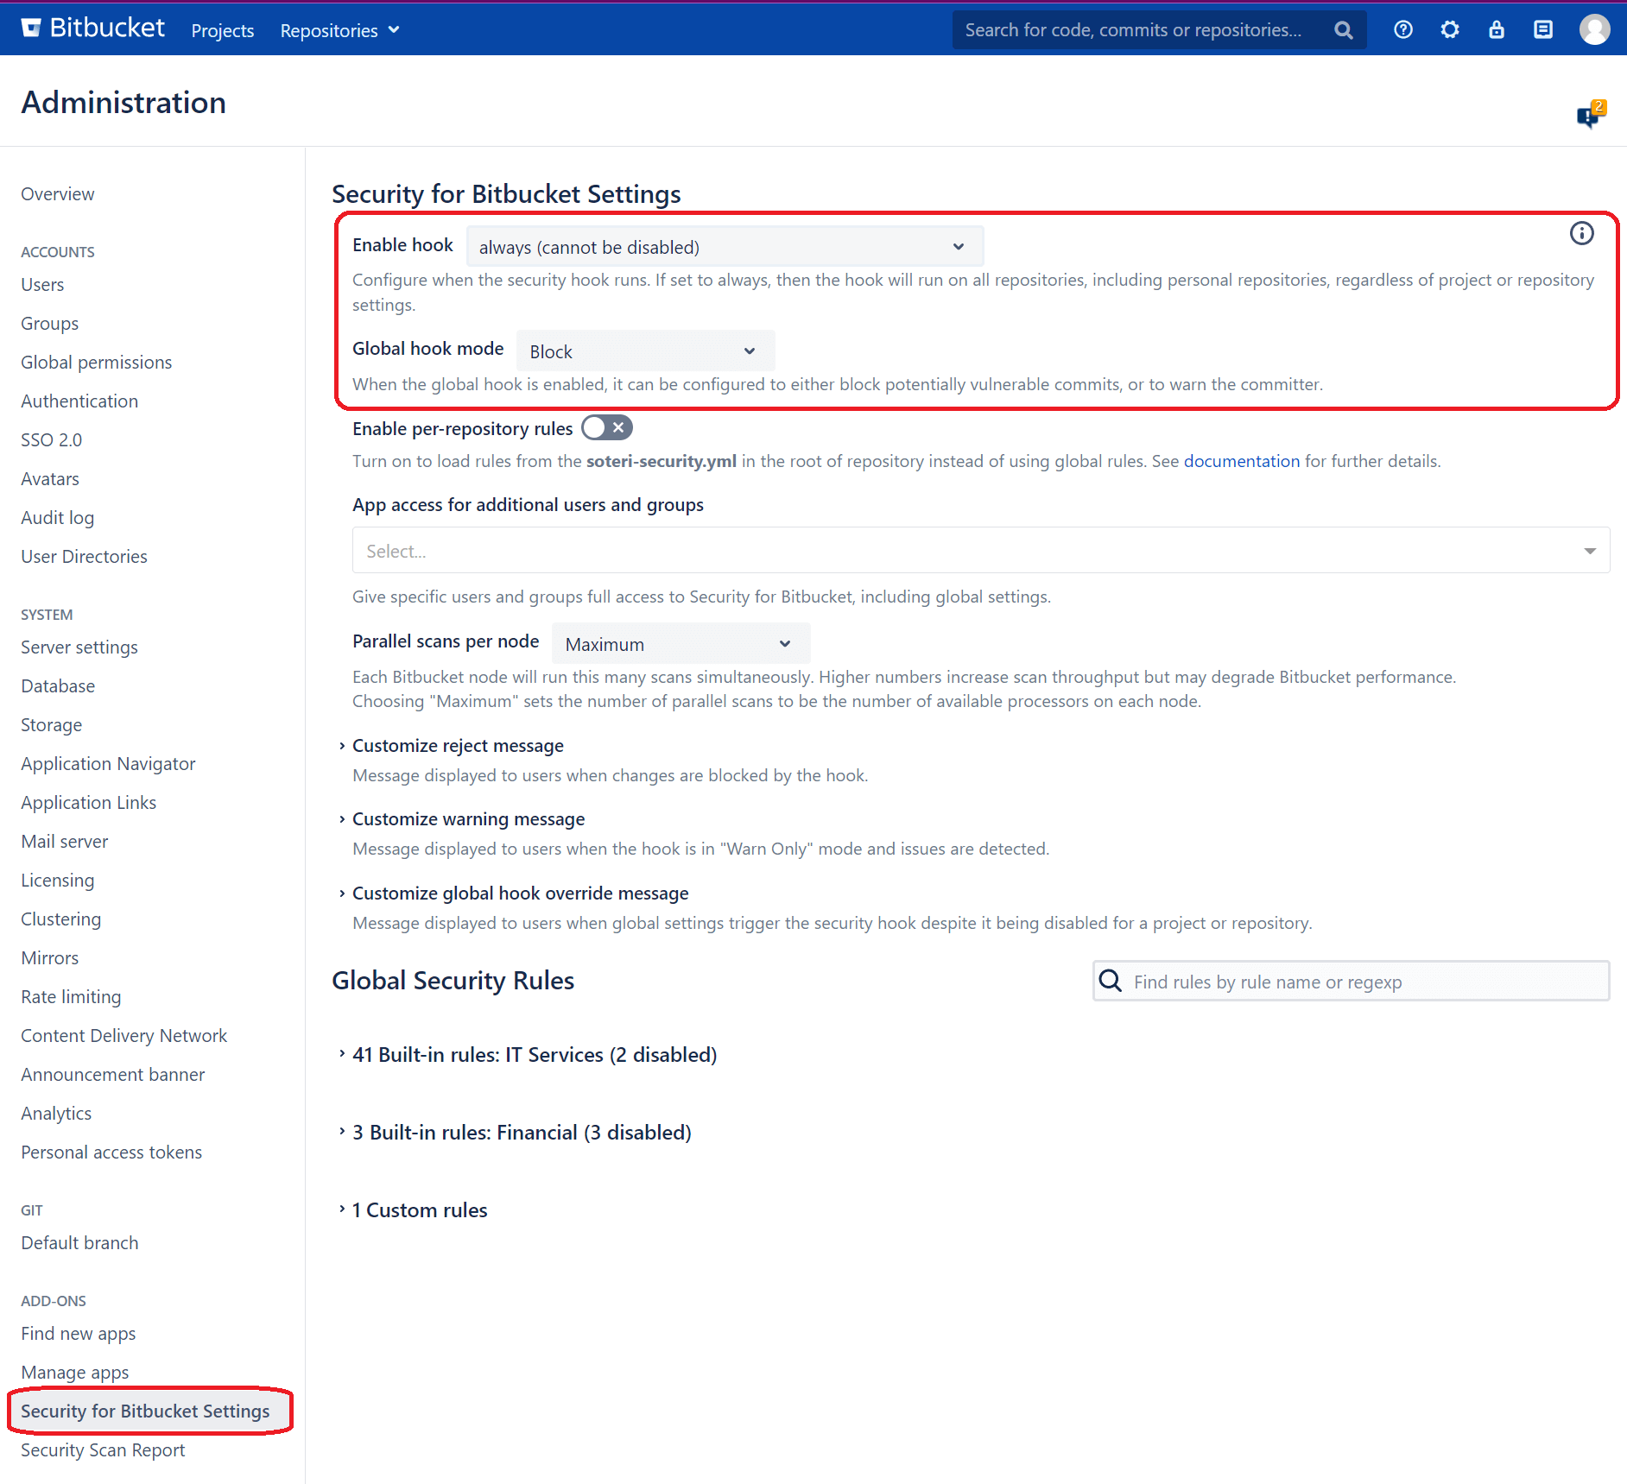Open Manage apps page
Image resolution: width=1627 pixels, height=1484 pixels.
(74, 1373)
